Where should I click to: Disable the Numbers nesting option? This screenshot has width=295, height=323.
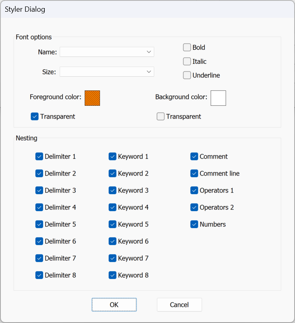tap(194, 224)
